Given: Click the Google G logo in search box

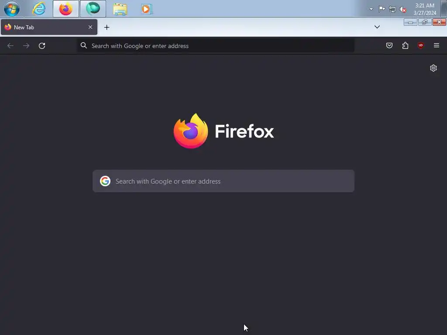Looking at the screenshot, I should [105, 181].
